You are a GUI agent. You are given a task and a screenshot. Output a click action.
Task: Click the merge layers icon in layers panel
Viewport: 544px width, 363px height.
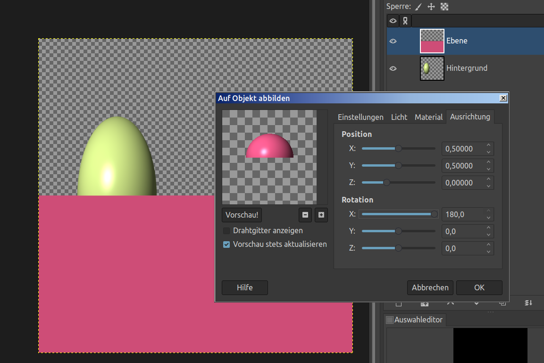click(x=529, y=303)
